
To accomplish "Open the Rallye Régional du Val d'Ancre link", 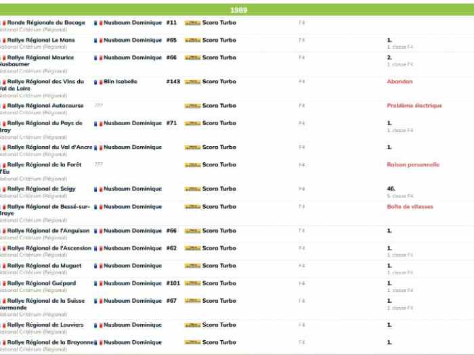I will coord(49,147).
